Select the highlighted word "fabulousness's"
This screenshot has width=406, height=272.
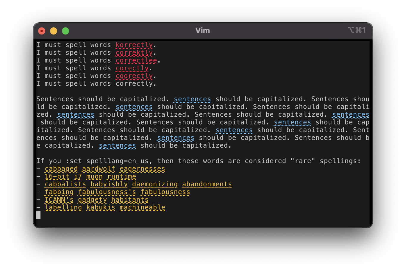click(107, 192)
